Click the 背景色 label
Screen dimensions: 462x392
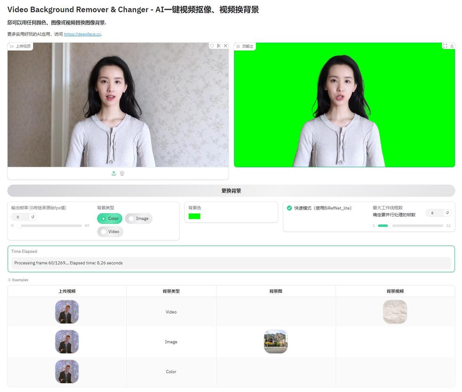(195, 208)
